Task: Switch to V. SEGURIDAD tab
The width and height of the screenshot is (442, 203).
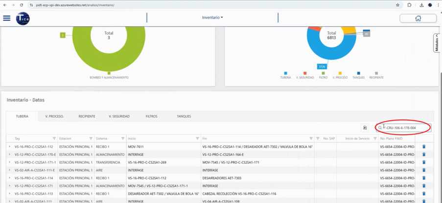Action: [119, 116]
